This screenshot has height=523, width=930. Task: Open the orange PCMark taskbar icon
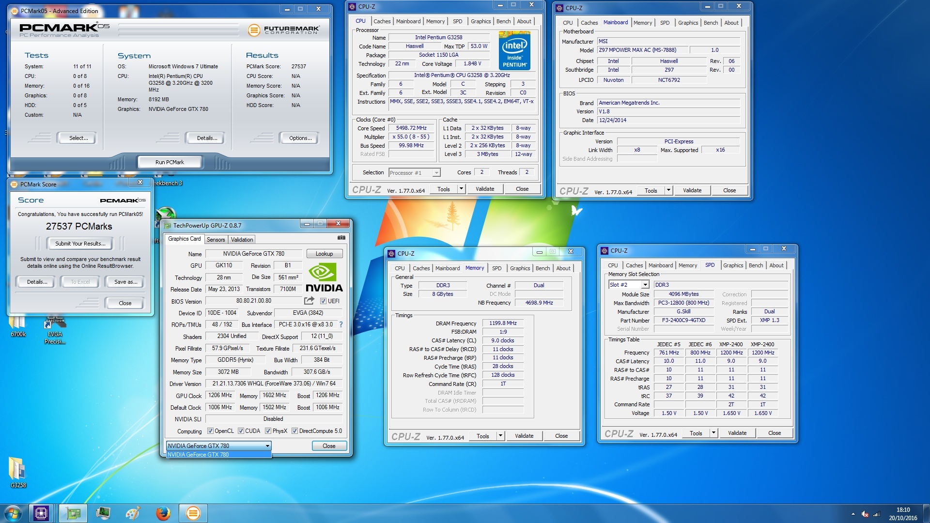click(x=193, y=513)
